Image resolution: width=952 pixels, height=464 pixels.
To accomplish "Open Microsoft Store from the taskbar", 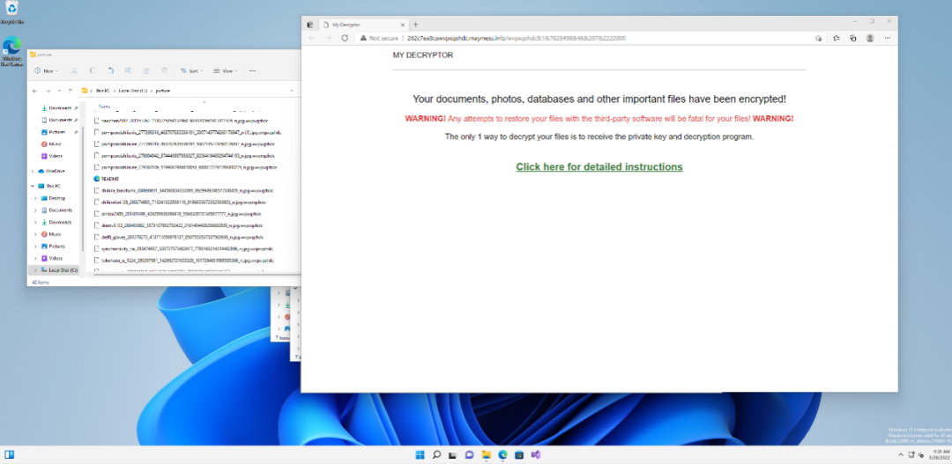I will [x=519, y=455].
